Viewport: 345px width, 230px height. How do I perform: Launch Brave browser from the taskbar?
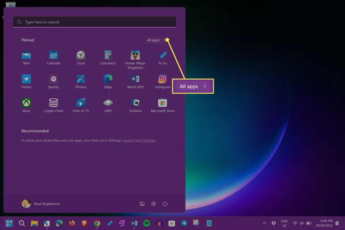[x=84, y=223]
